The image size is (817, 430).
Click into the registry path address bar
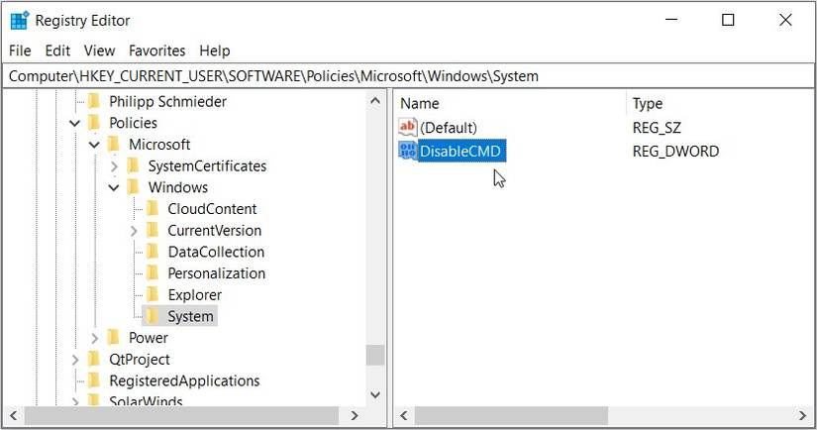(x=408, y=76)
